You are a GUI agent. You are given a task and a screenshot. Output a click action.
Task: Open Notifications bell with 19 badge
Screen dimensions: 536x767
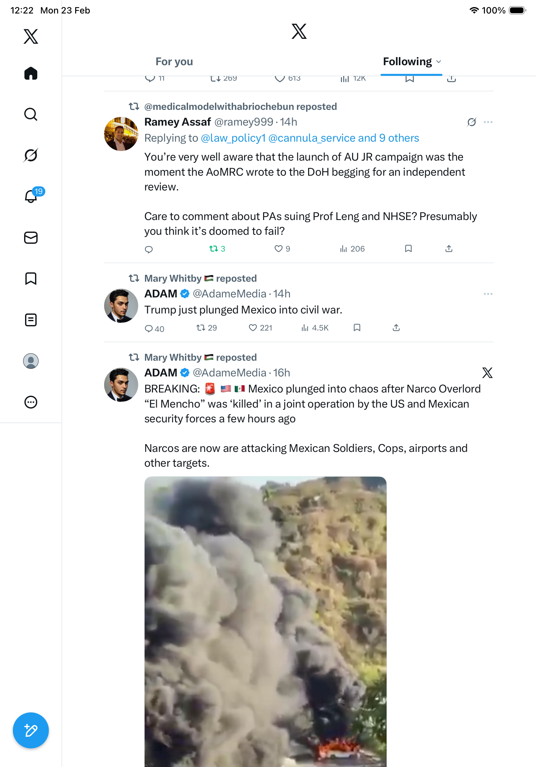31,196
